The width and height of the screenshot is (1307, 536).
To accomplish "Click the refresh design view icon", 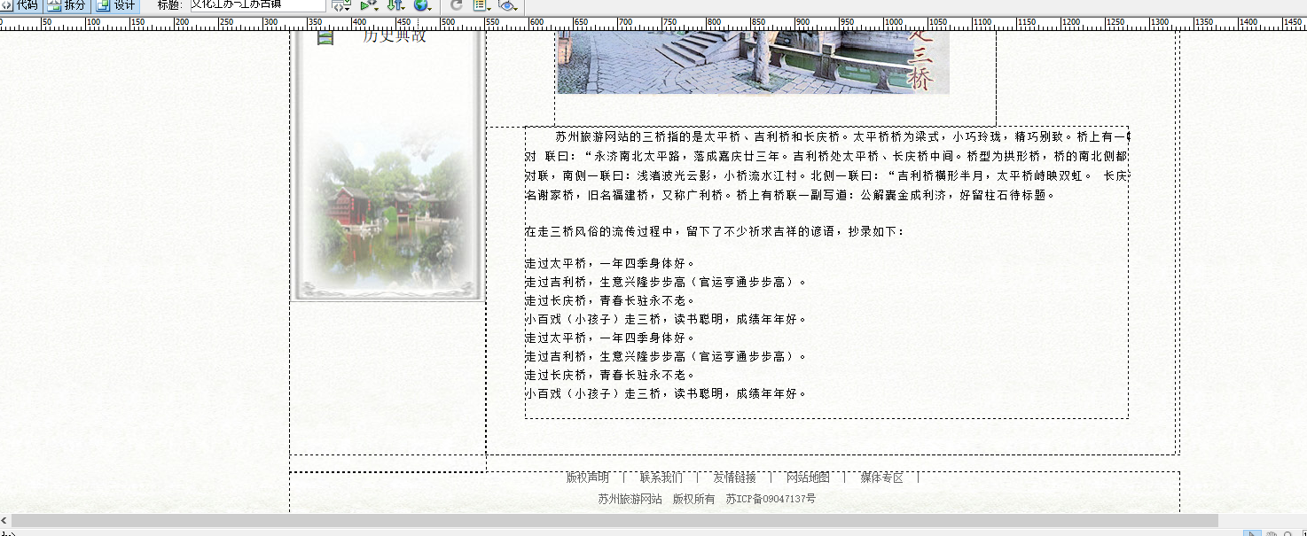I will (456, 5).
